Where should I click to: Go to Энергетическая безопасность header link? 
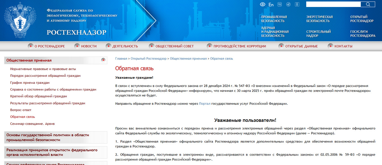point(319,19)
